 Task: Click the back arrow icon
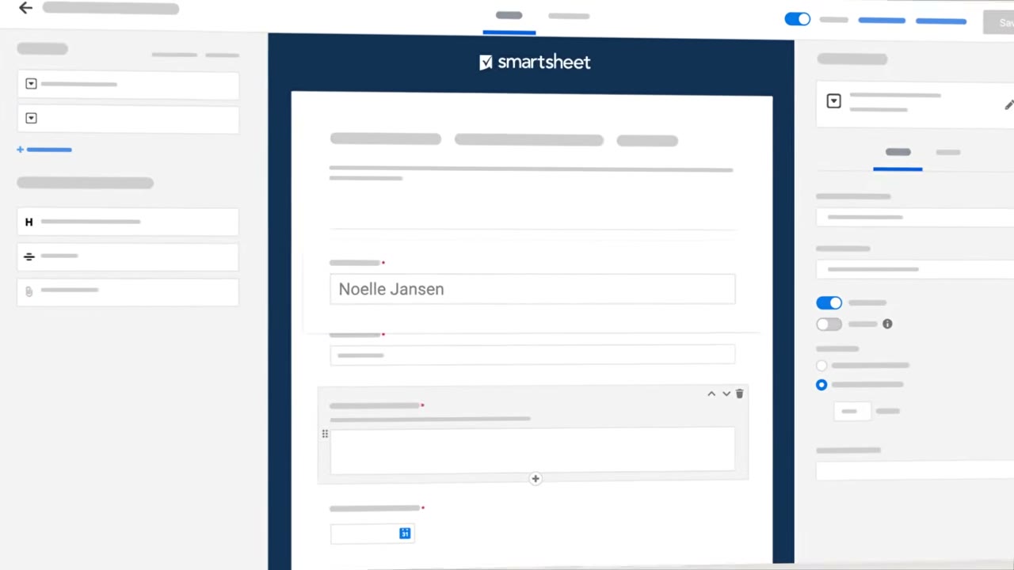(25, 8)
